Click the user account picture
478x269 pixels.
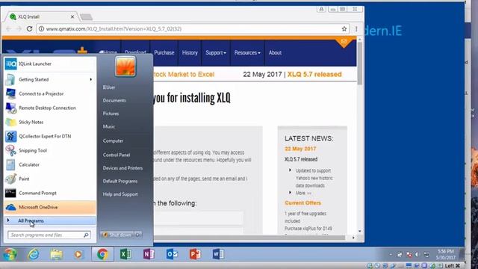(x=125, y=67)
